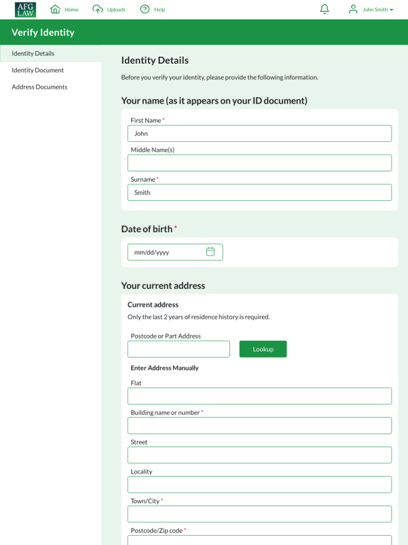The height and width of the screenshot is (545, 408).
Task: Click the Uploads cloud icon
Action: pos(98,9)
